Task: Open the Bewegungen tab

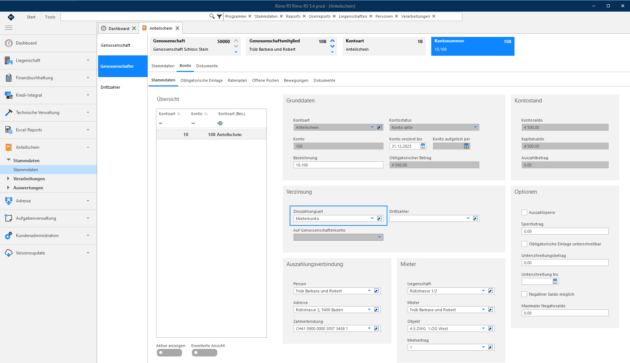Action: (296, 80)
